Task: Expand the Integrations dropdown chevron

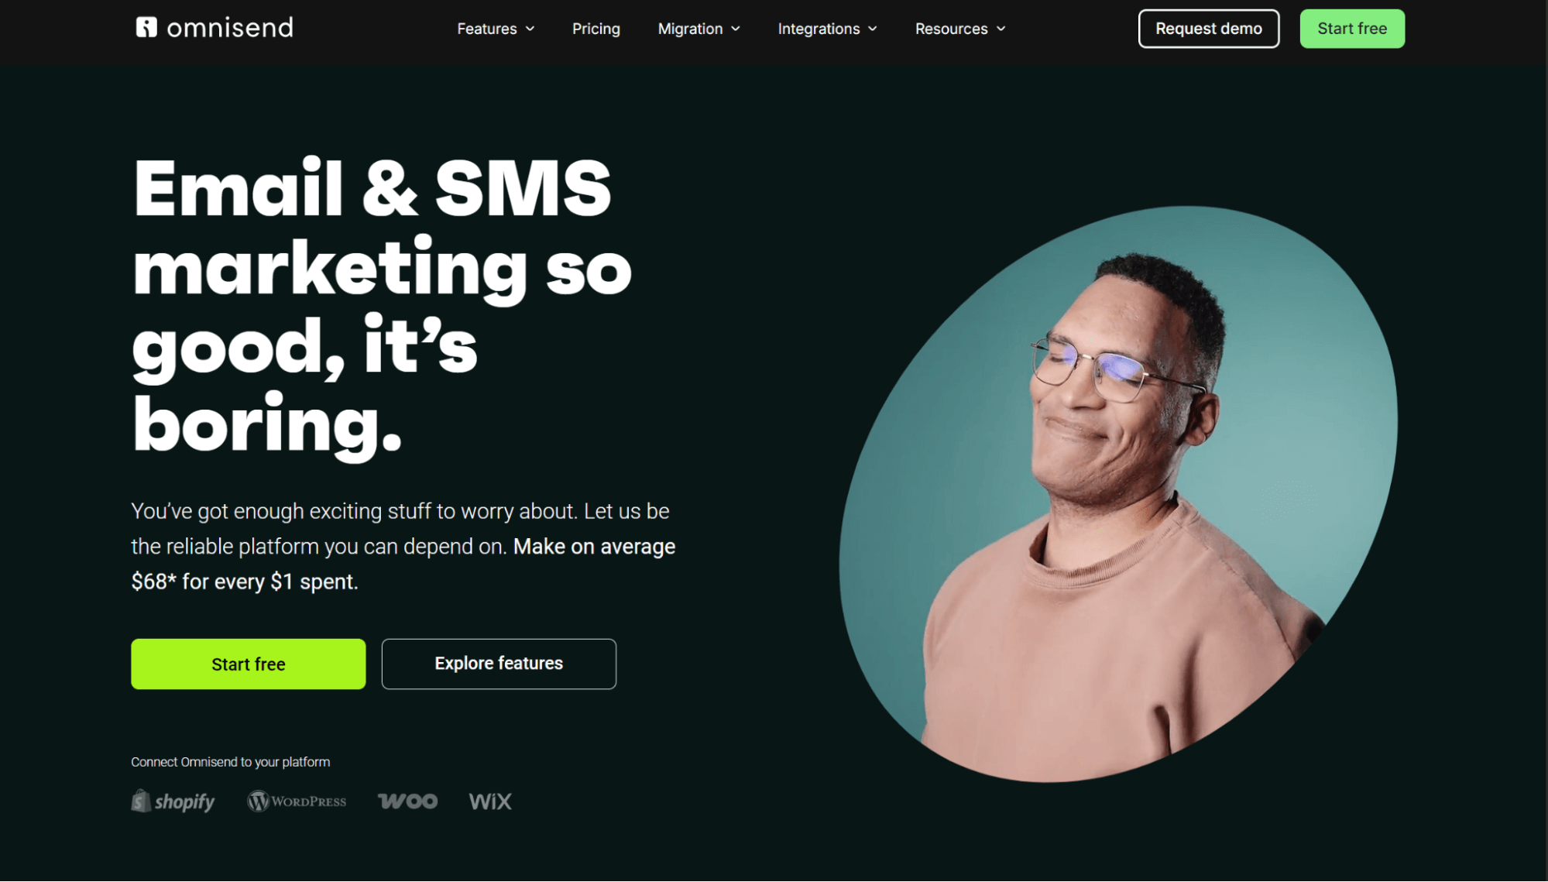Action: pos(873,29)
